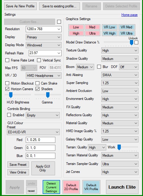
Task: Open Save to existing profile dialog
Action: point(59,6)
